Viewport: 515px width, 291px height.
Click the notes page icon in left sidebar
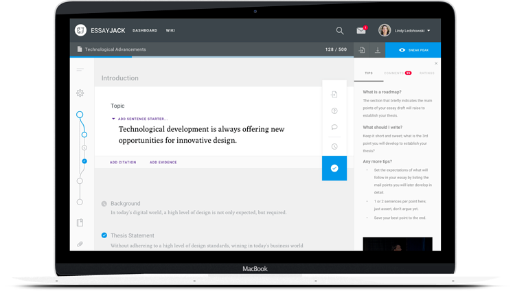point(80,222)
